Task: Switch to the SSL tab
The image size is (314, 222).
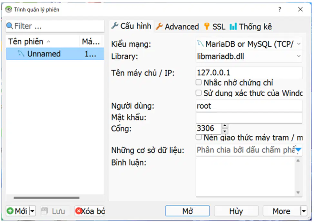Action: coord(214,27)
